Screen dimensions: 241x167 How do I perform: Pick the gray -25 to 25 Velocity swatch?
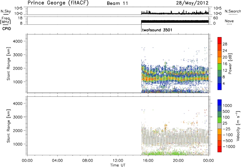click(220, 126)
